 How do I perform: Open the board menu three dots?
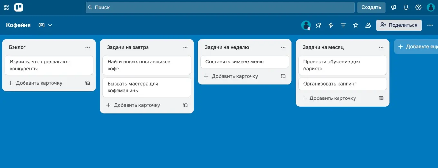[x=430, y=25]
